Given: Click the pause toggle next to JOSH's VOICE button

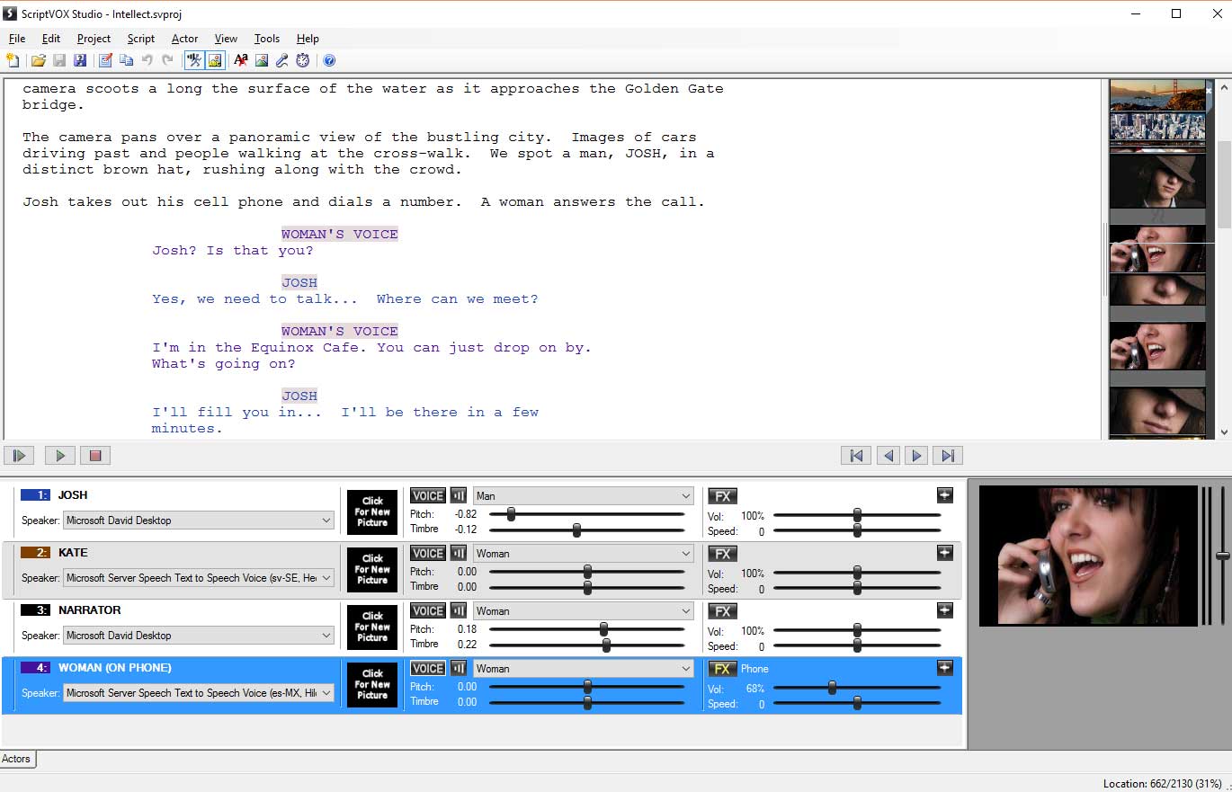Looking at the screenshot, I should point(458,495).
